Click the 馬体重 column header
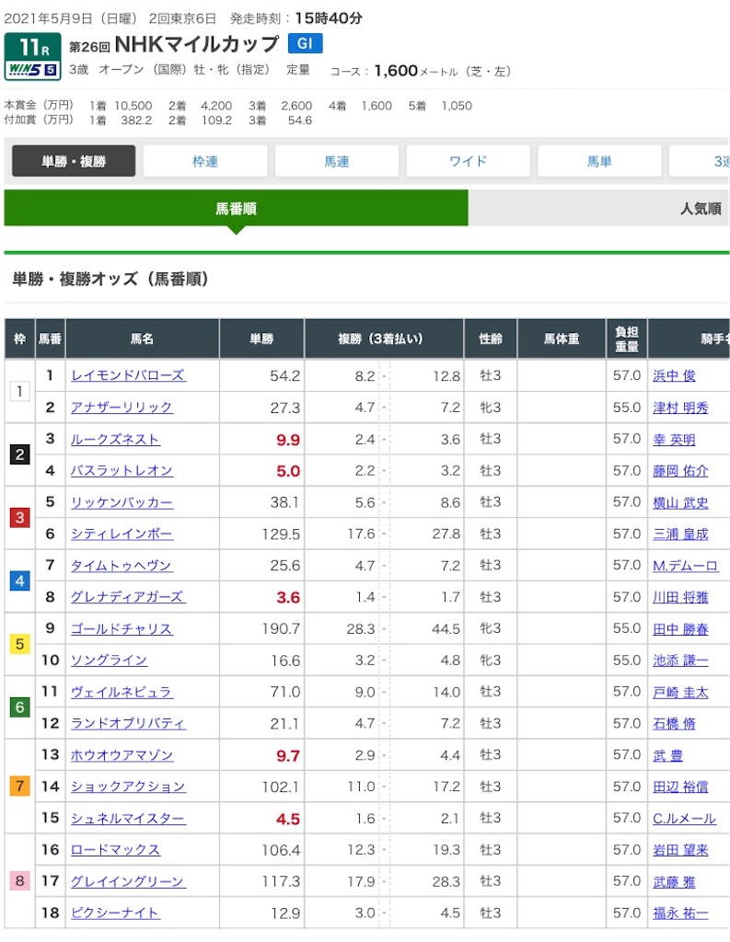The image size is (730, 942). 562,339
